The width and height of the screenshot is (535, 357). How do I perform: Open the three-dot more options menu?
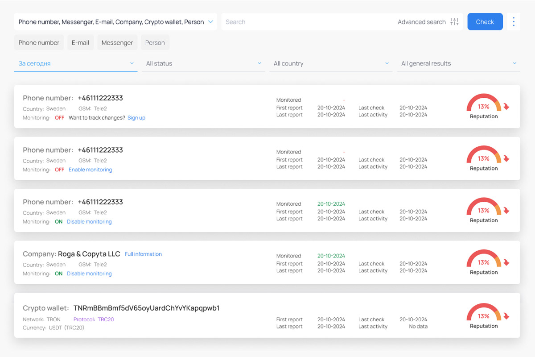click(514, 22)
